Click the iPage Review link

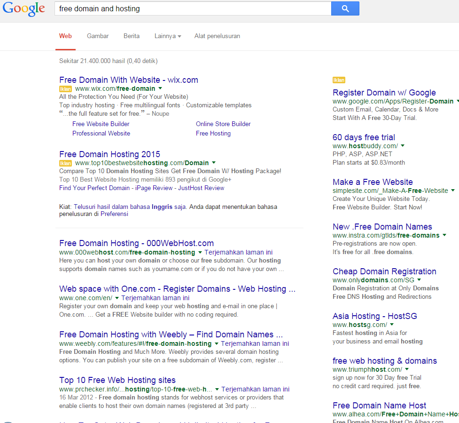(x=154, y=188)
